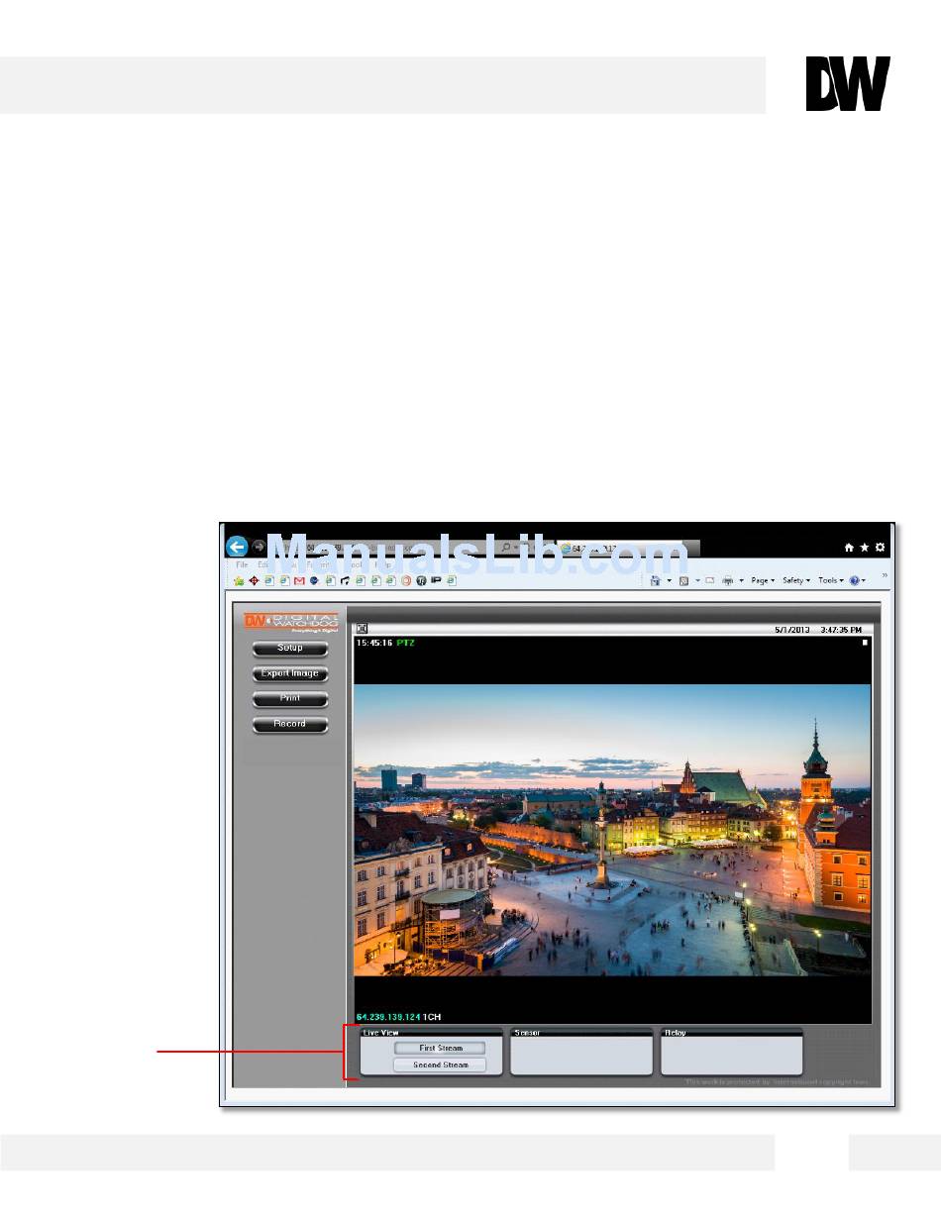Click the Relay panel
Image resolution: width=941 pixels, height=1217 pixels.
coord(731,1052)
